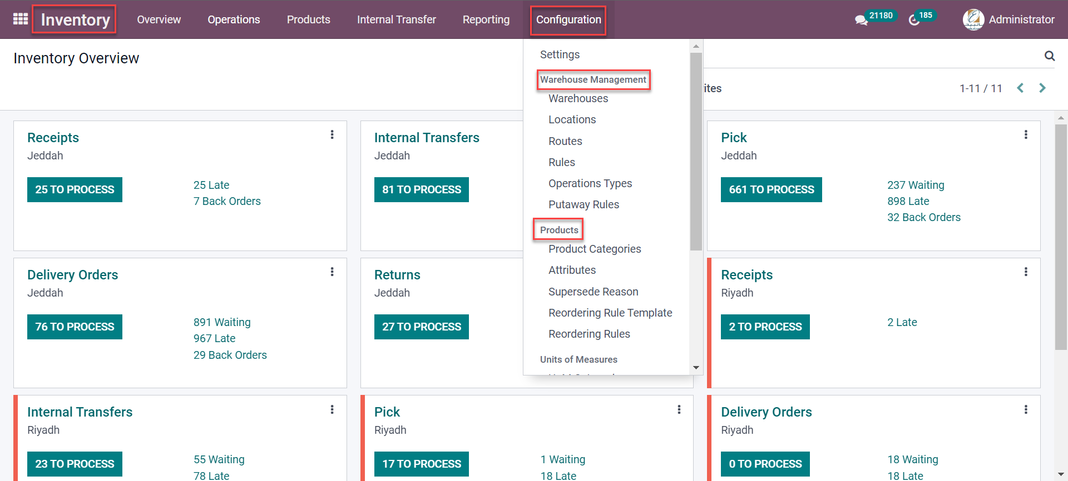Viewport: 1068px width, 481px height.
Task: Open options menu on Pick Jeddah card
Action: click(x=1026, y=134)
